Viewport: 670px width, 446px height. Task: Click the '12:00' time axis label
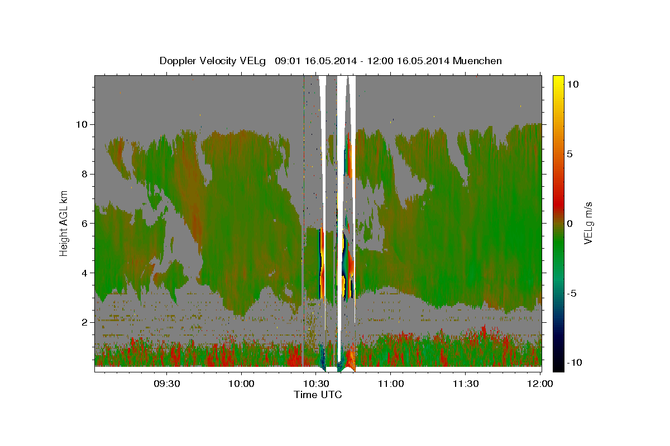click(540, 384)
